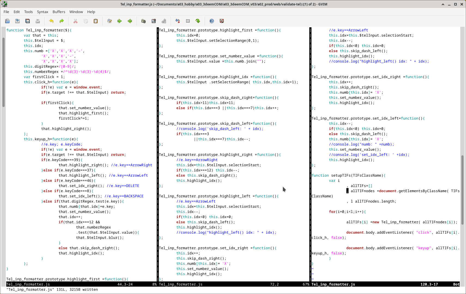Print the buffer using printer icon

(x=38, y=21)
